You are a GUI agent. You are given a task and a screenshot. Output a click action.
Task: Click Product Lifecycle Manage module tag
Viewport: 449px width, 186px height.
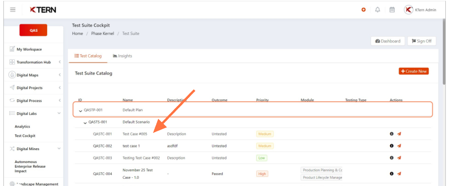pos(321,177)
